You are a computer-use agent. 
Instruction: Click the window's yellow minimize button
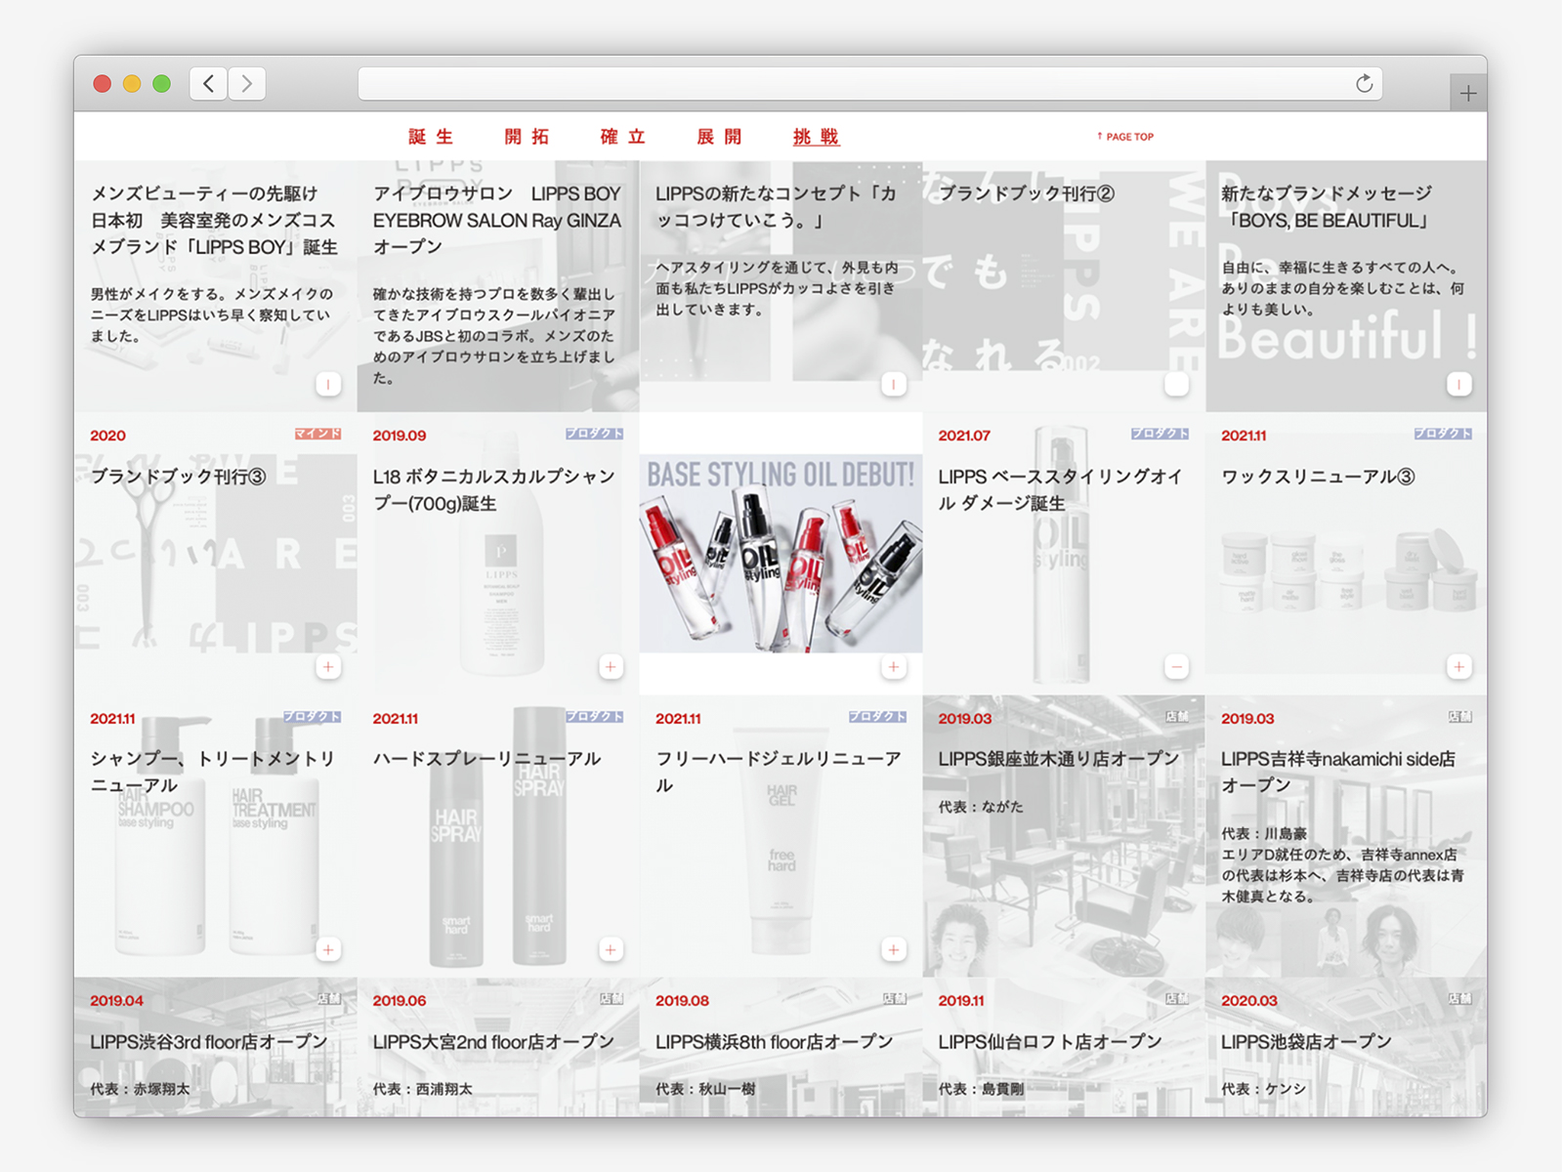132,84
